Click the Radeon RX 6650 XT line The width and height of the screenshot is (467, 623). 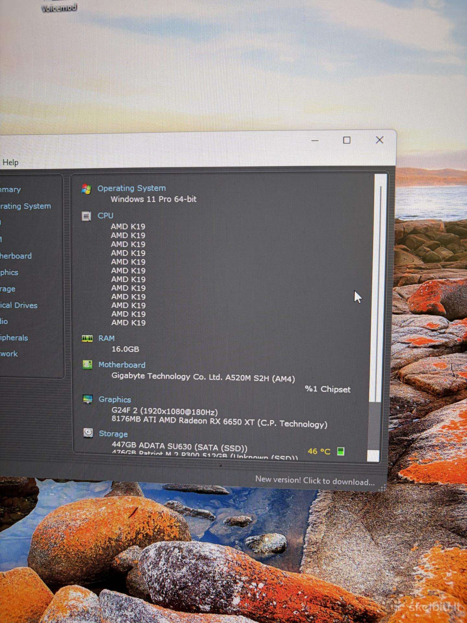click(x=220, y=421)
